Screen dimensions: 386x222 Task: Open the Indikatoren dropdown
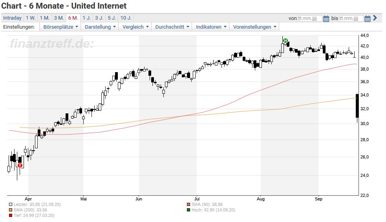pyautogui.click(x=211, y=27)
